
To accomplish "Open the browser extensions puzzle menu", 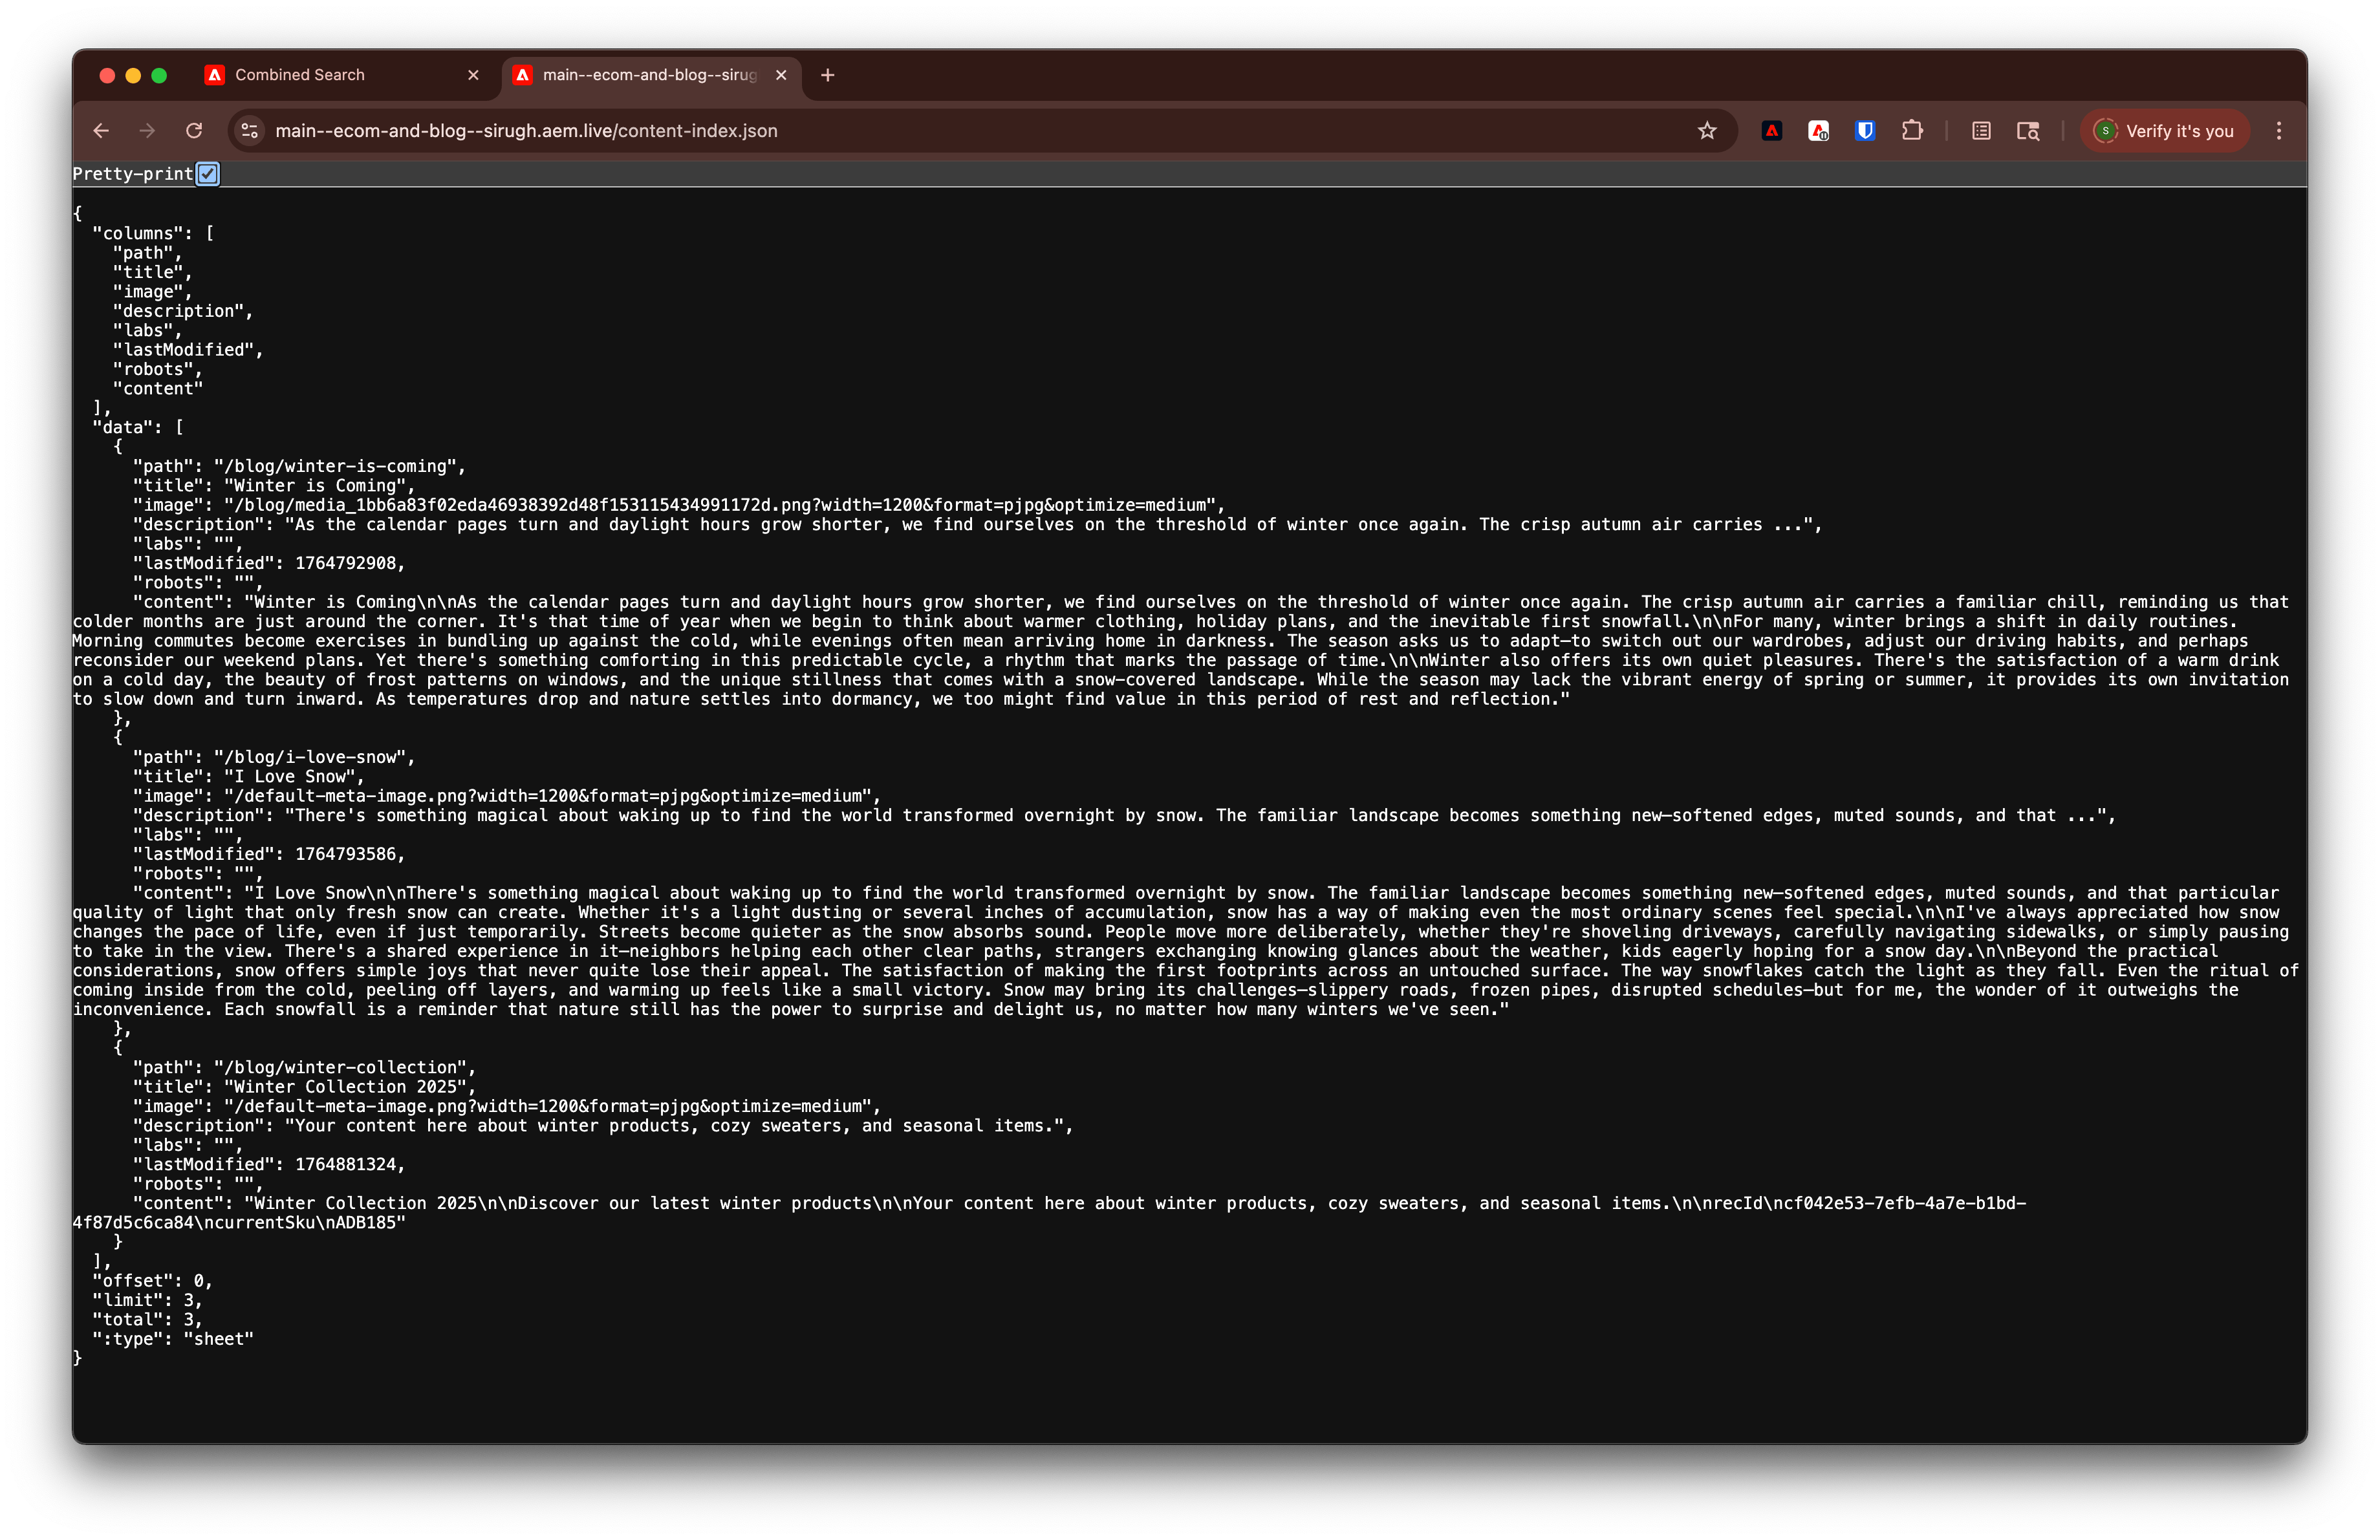I will click(x=1913, y=131).
